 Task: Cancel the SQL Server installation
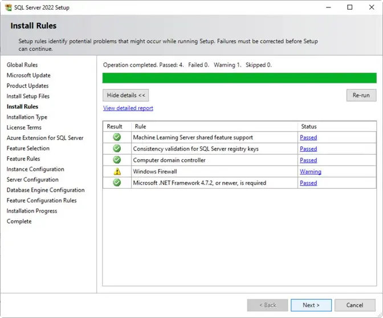(x=355, y=305)
